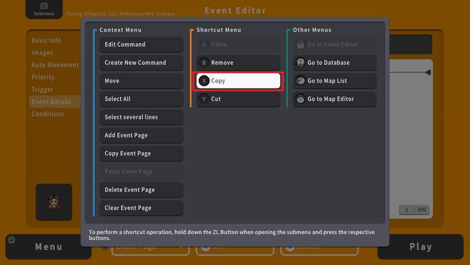Delete the current event page

point(141,189)
